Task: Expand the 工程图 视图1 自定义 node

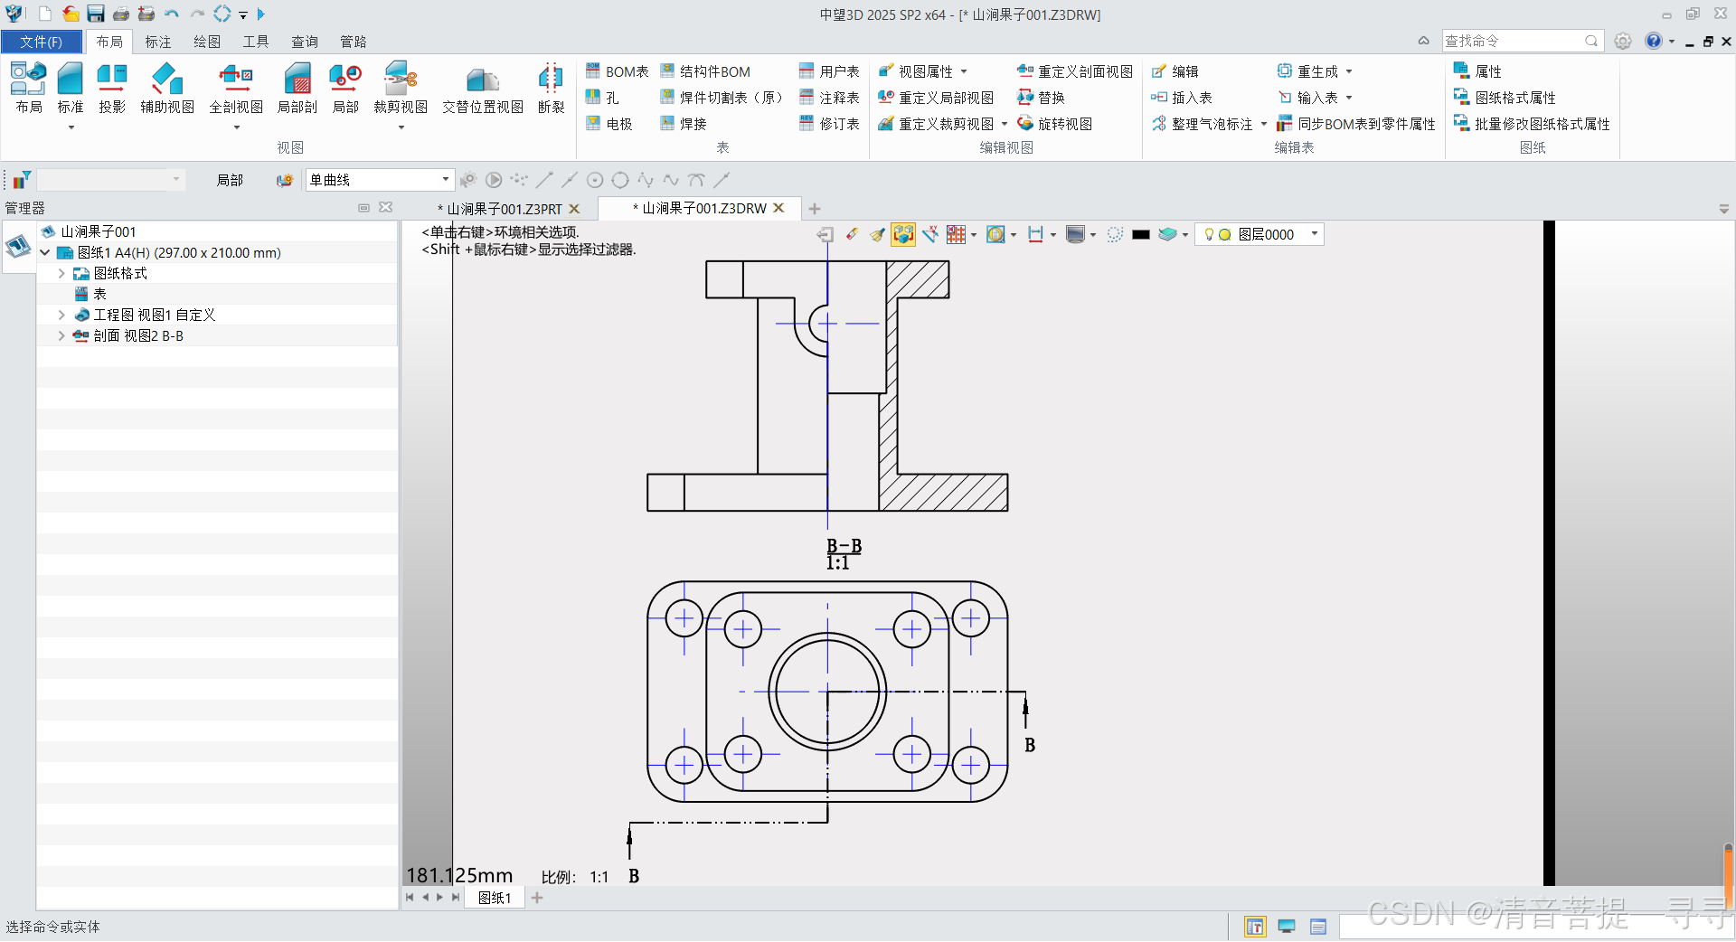Action: pos(61,315)
